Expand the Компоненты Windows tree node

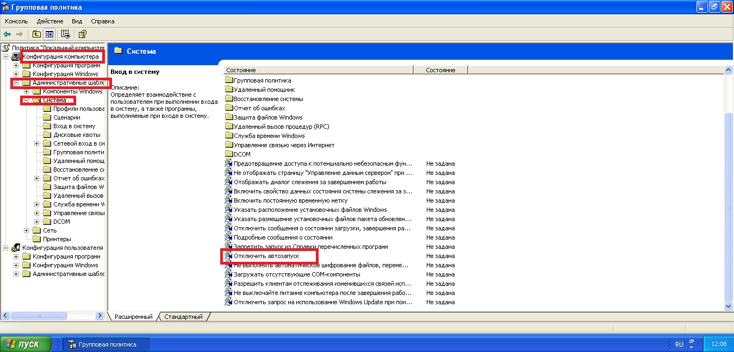tap(27, 91)
